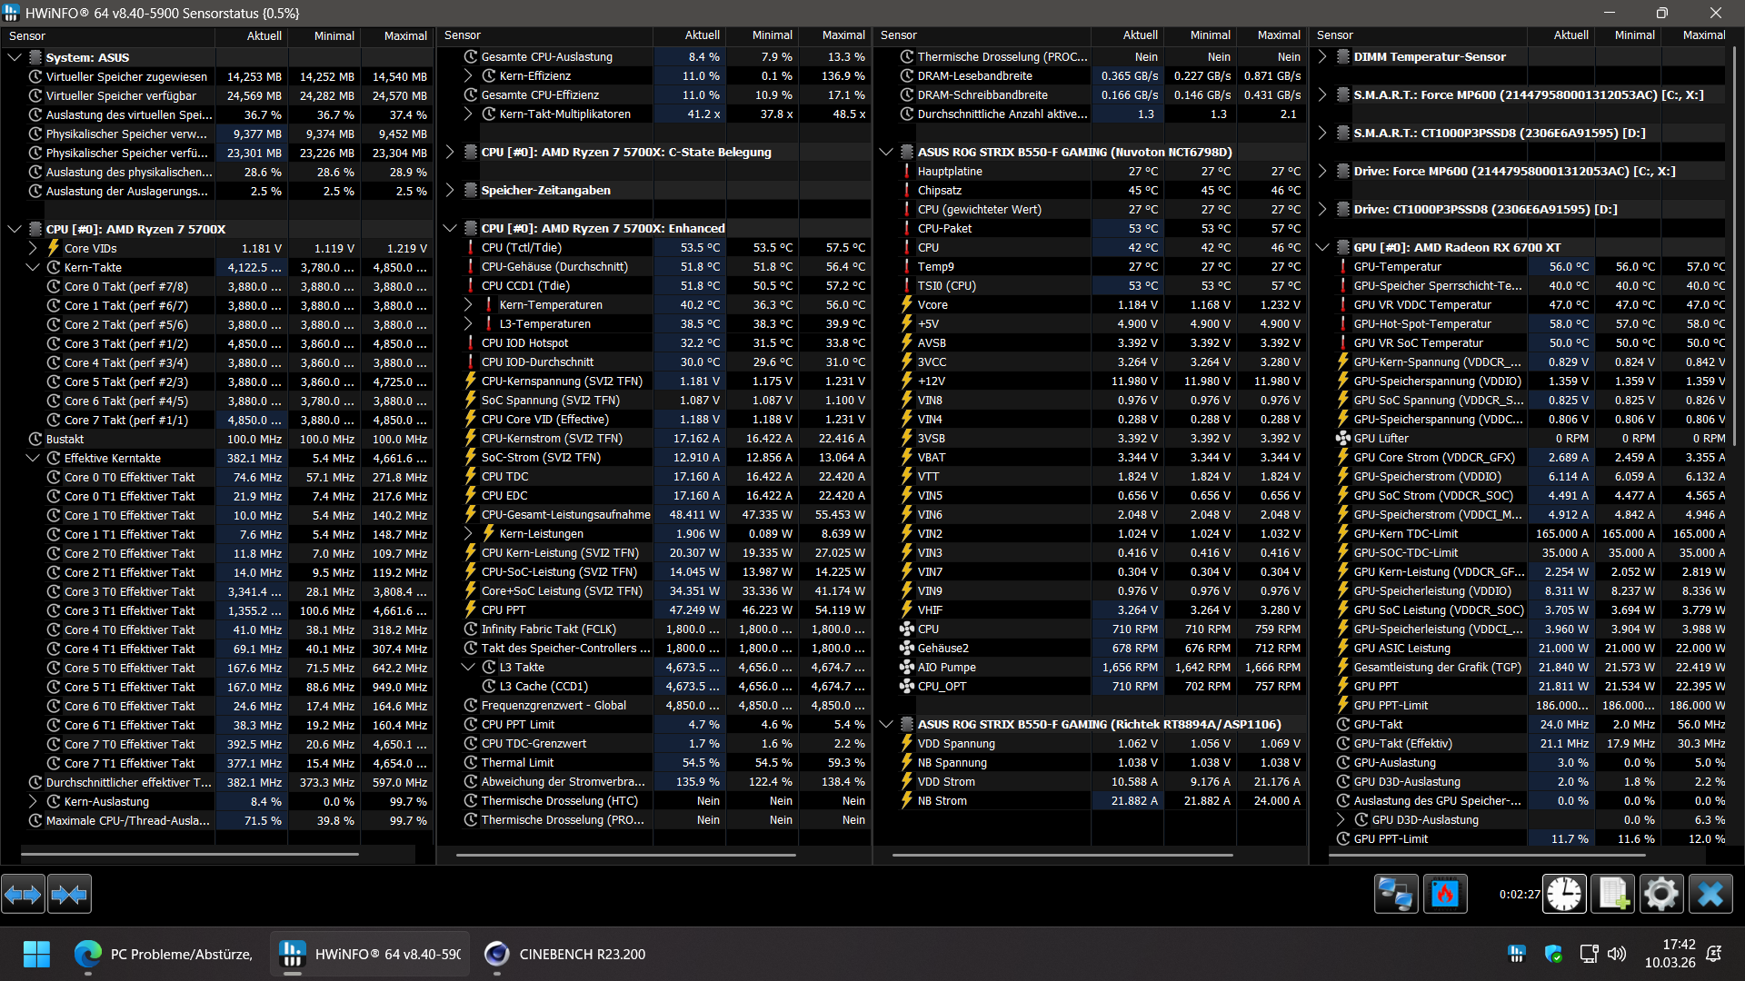Click the fan control flame icon

(1445, 895)
